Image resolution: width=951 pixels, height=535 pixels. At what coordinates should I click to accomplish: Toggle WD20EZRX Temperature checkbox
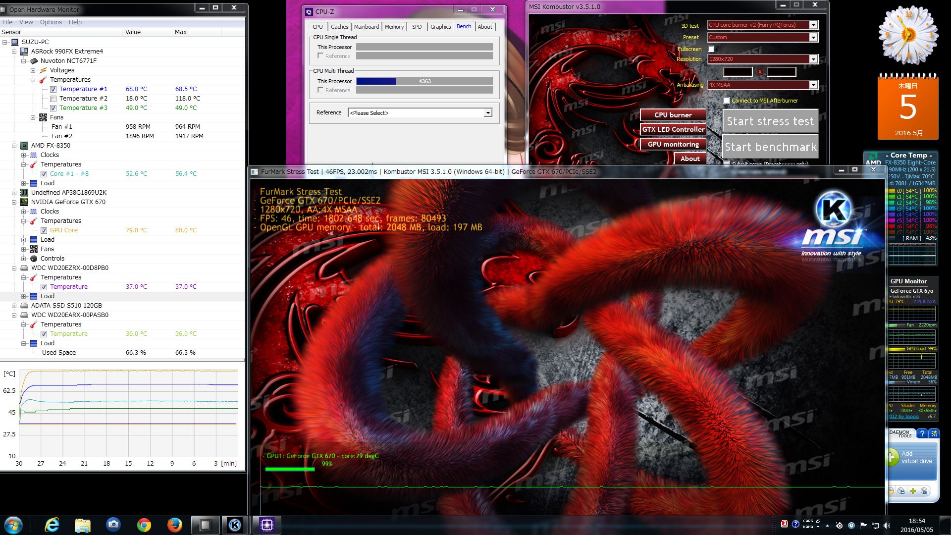coord(44,287)
